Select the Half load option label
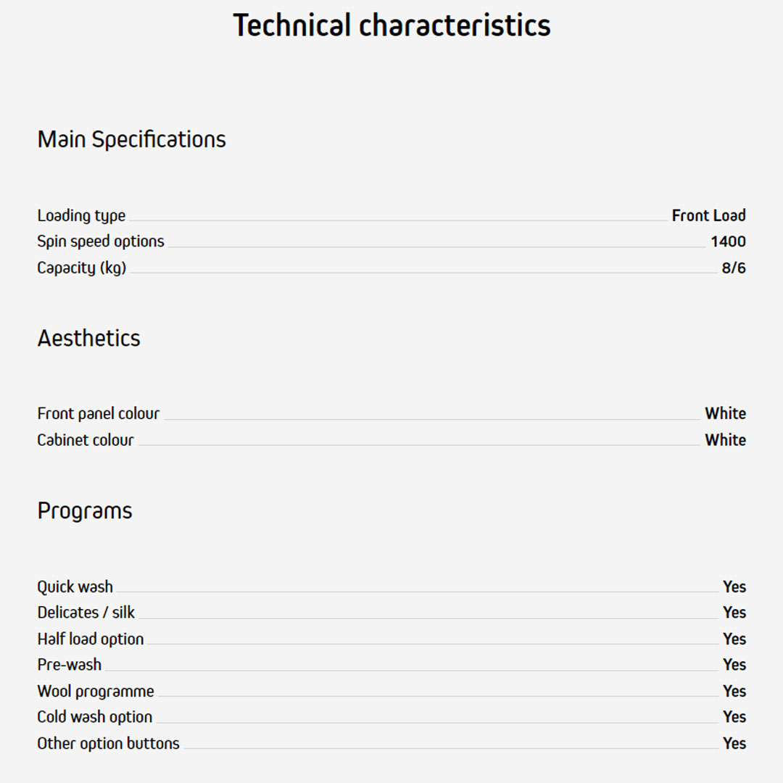Image resolution: width=783 pixels, height=783 pixels. tap(91, 639)
